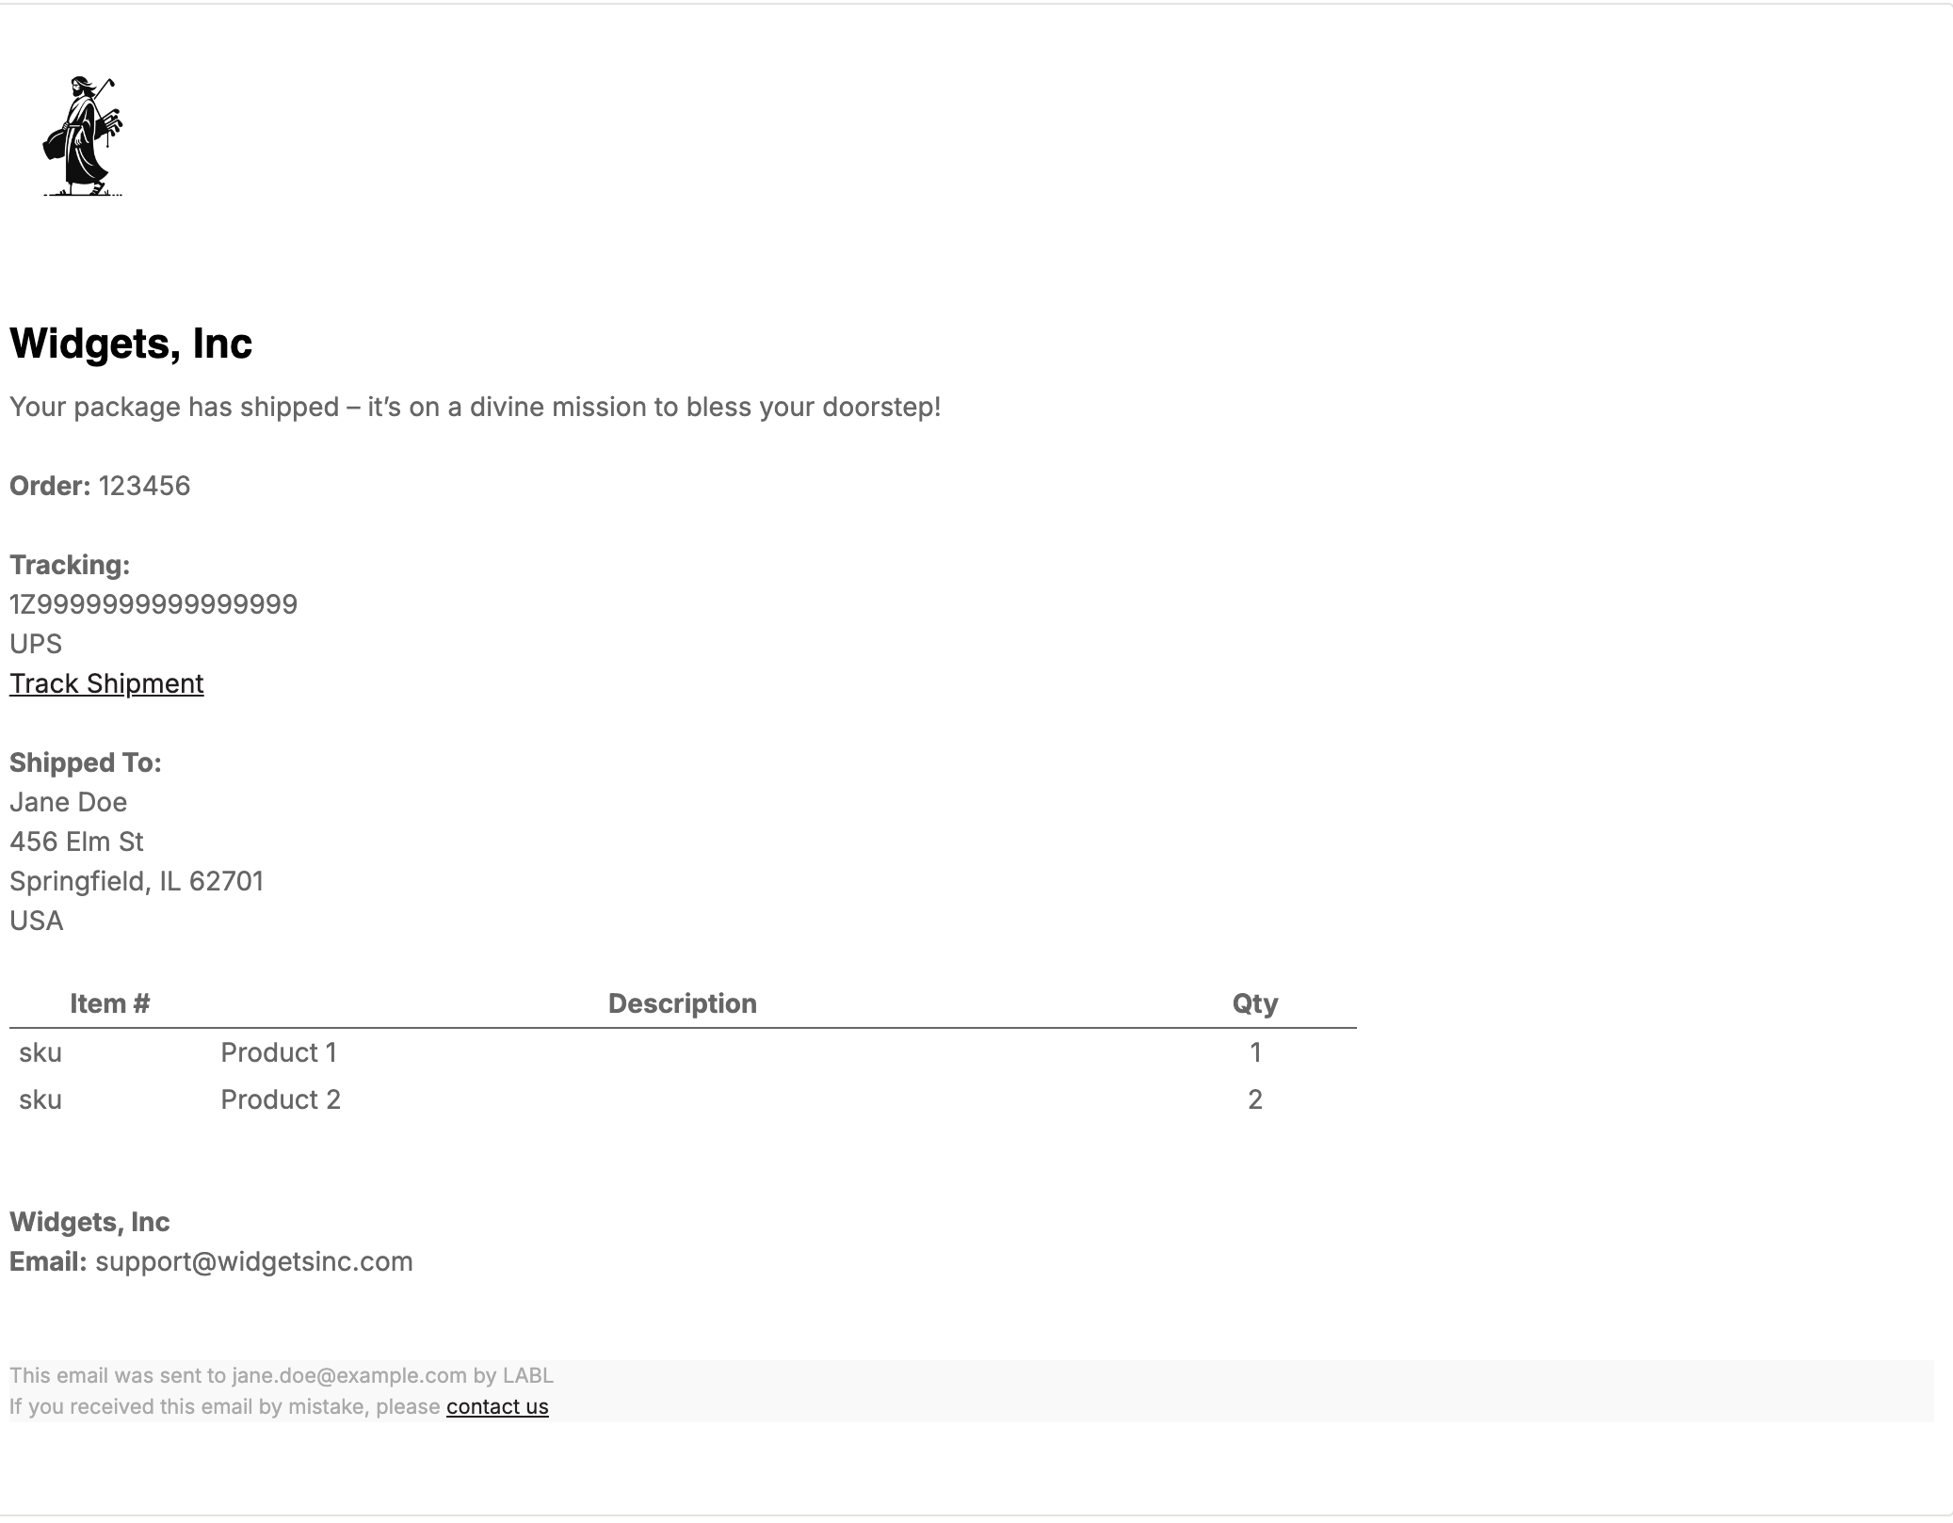
Task: Click the order number 123456
Action: tap(144, 486)
